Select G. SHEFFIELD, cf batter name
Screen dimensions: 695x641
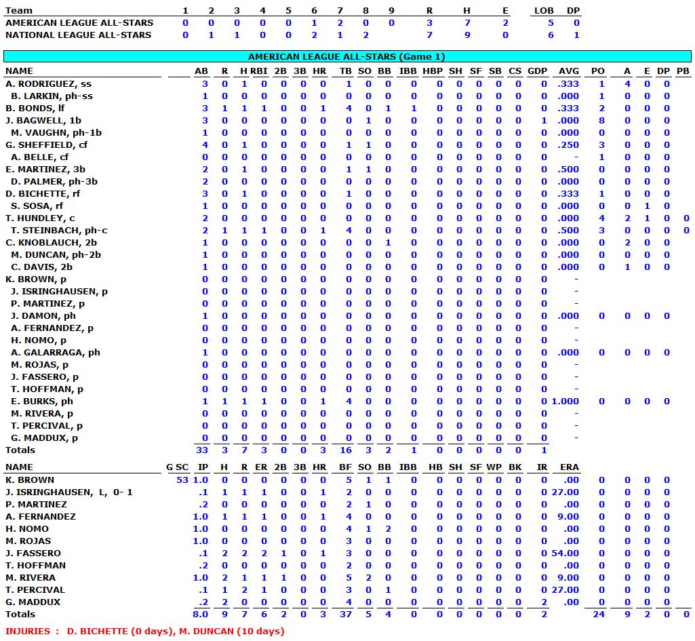pos(46,145)
